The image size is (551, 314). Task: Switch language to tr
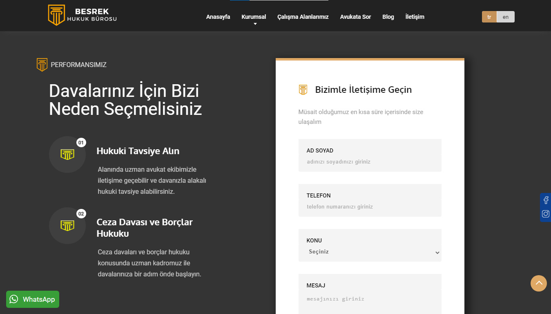coord(489,17)
